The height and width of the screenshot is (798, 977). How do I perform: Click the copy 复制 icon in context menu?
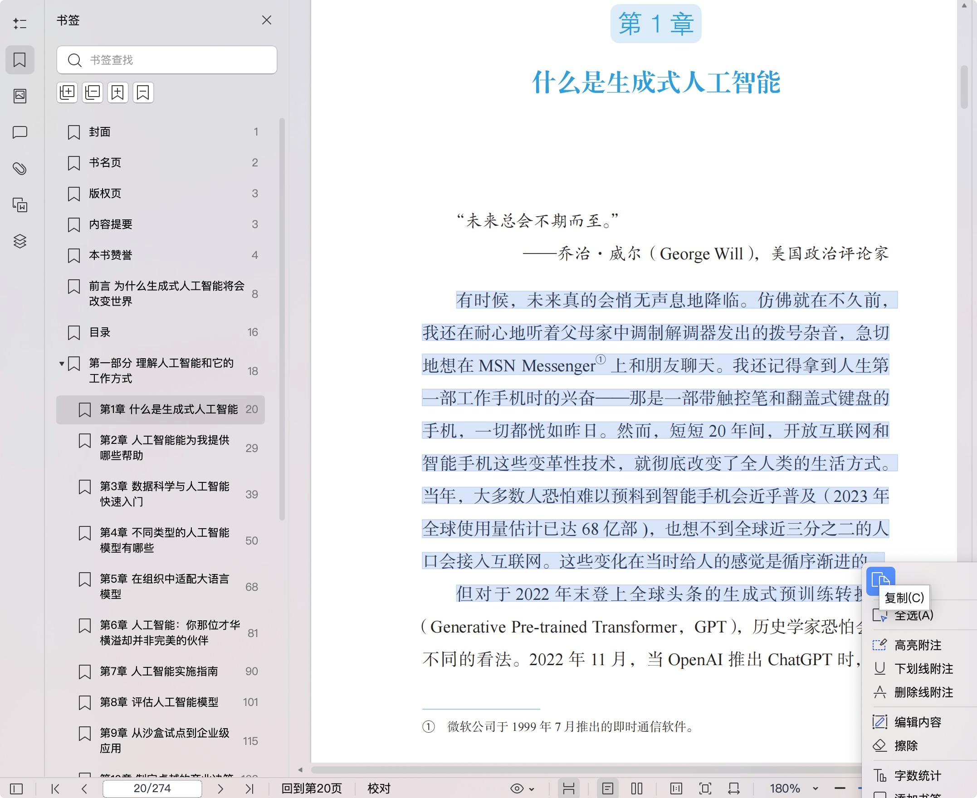pyautogui.click(x=880, y=581)
